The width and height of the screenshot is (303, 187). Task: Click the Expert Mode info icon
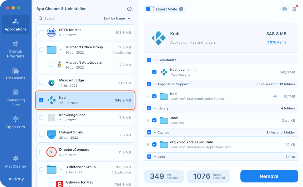coord(181,9)
